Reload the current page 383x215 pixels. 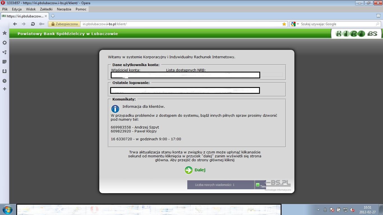[x=33, y=24]
